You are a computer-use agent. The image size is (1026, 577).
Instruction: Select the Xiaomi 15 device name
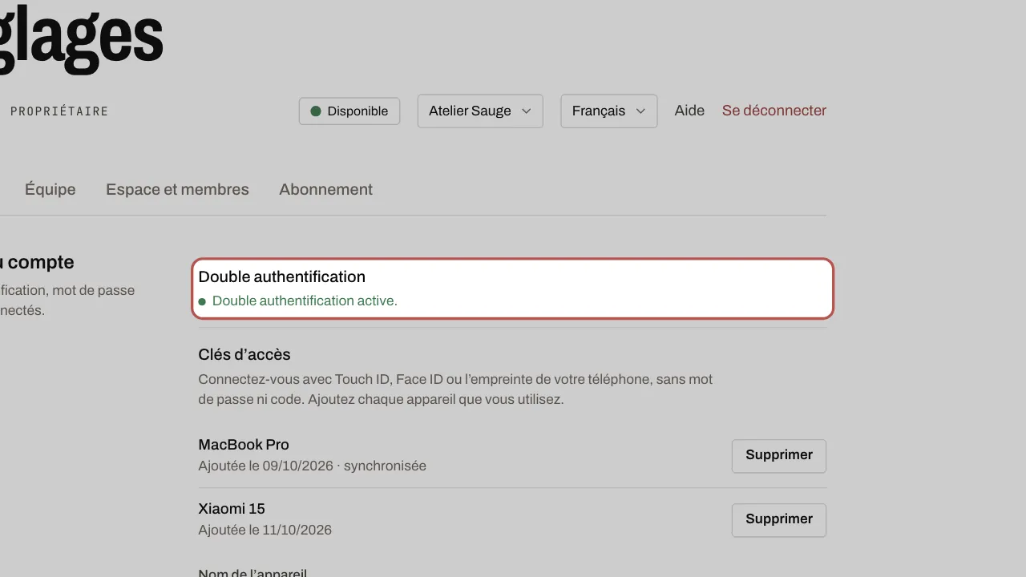[x=232, y=509]
